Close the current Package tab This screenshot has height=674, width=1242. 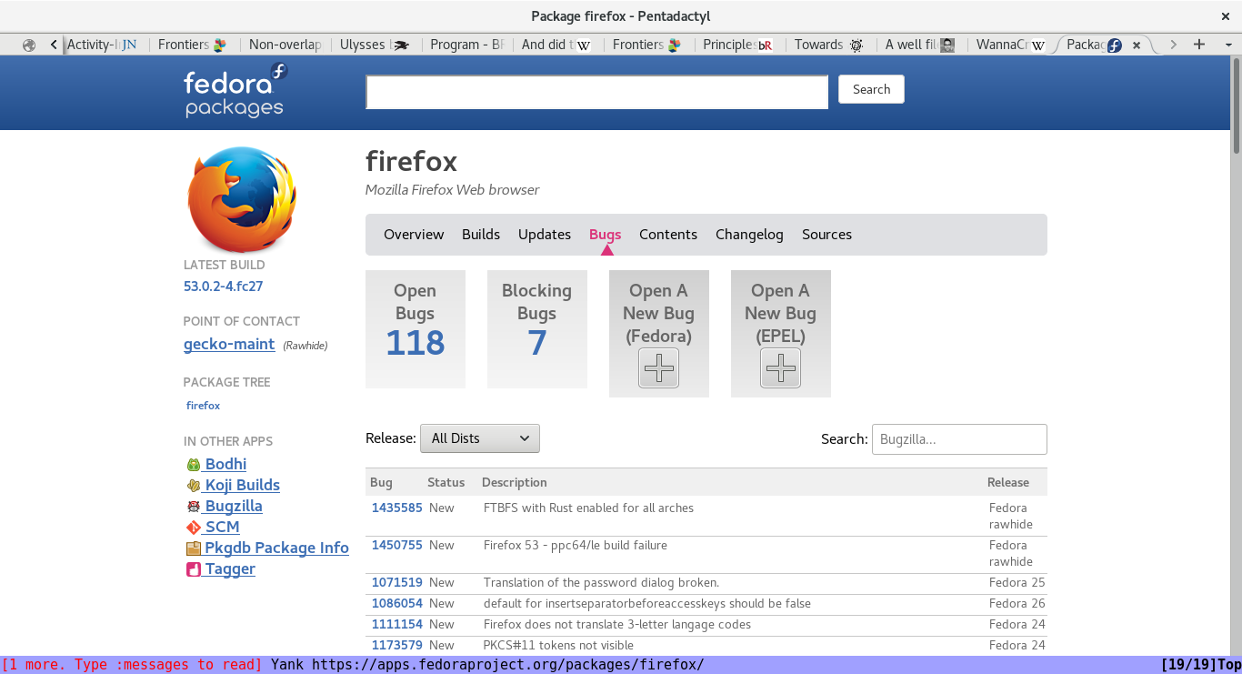coord(1137,45)
